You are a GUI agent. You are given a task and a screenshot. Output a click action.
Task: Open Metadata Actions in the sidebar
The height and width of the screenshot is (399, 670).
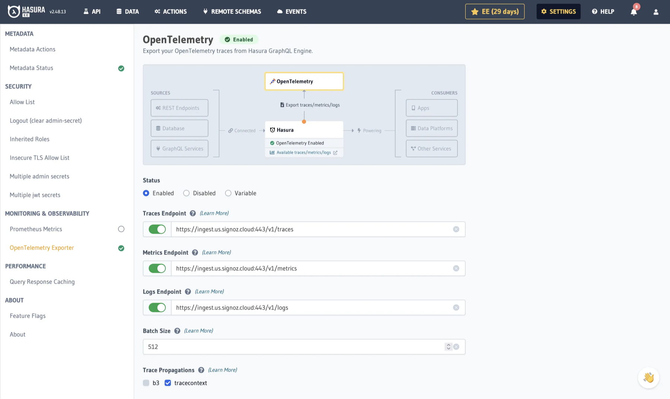[32, 49]
